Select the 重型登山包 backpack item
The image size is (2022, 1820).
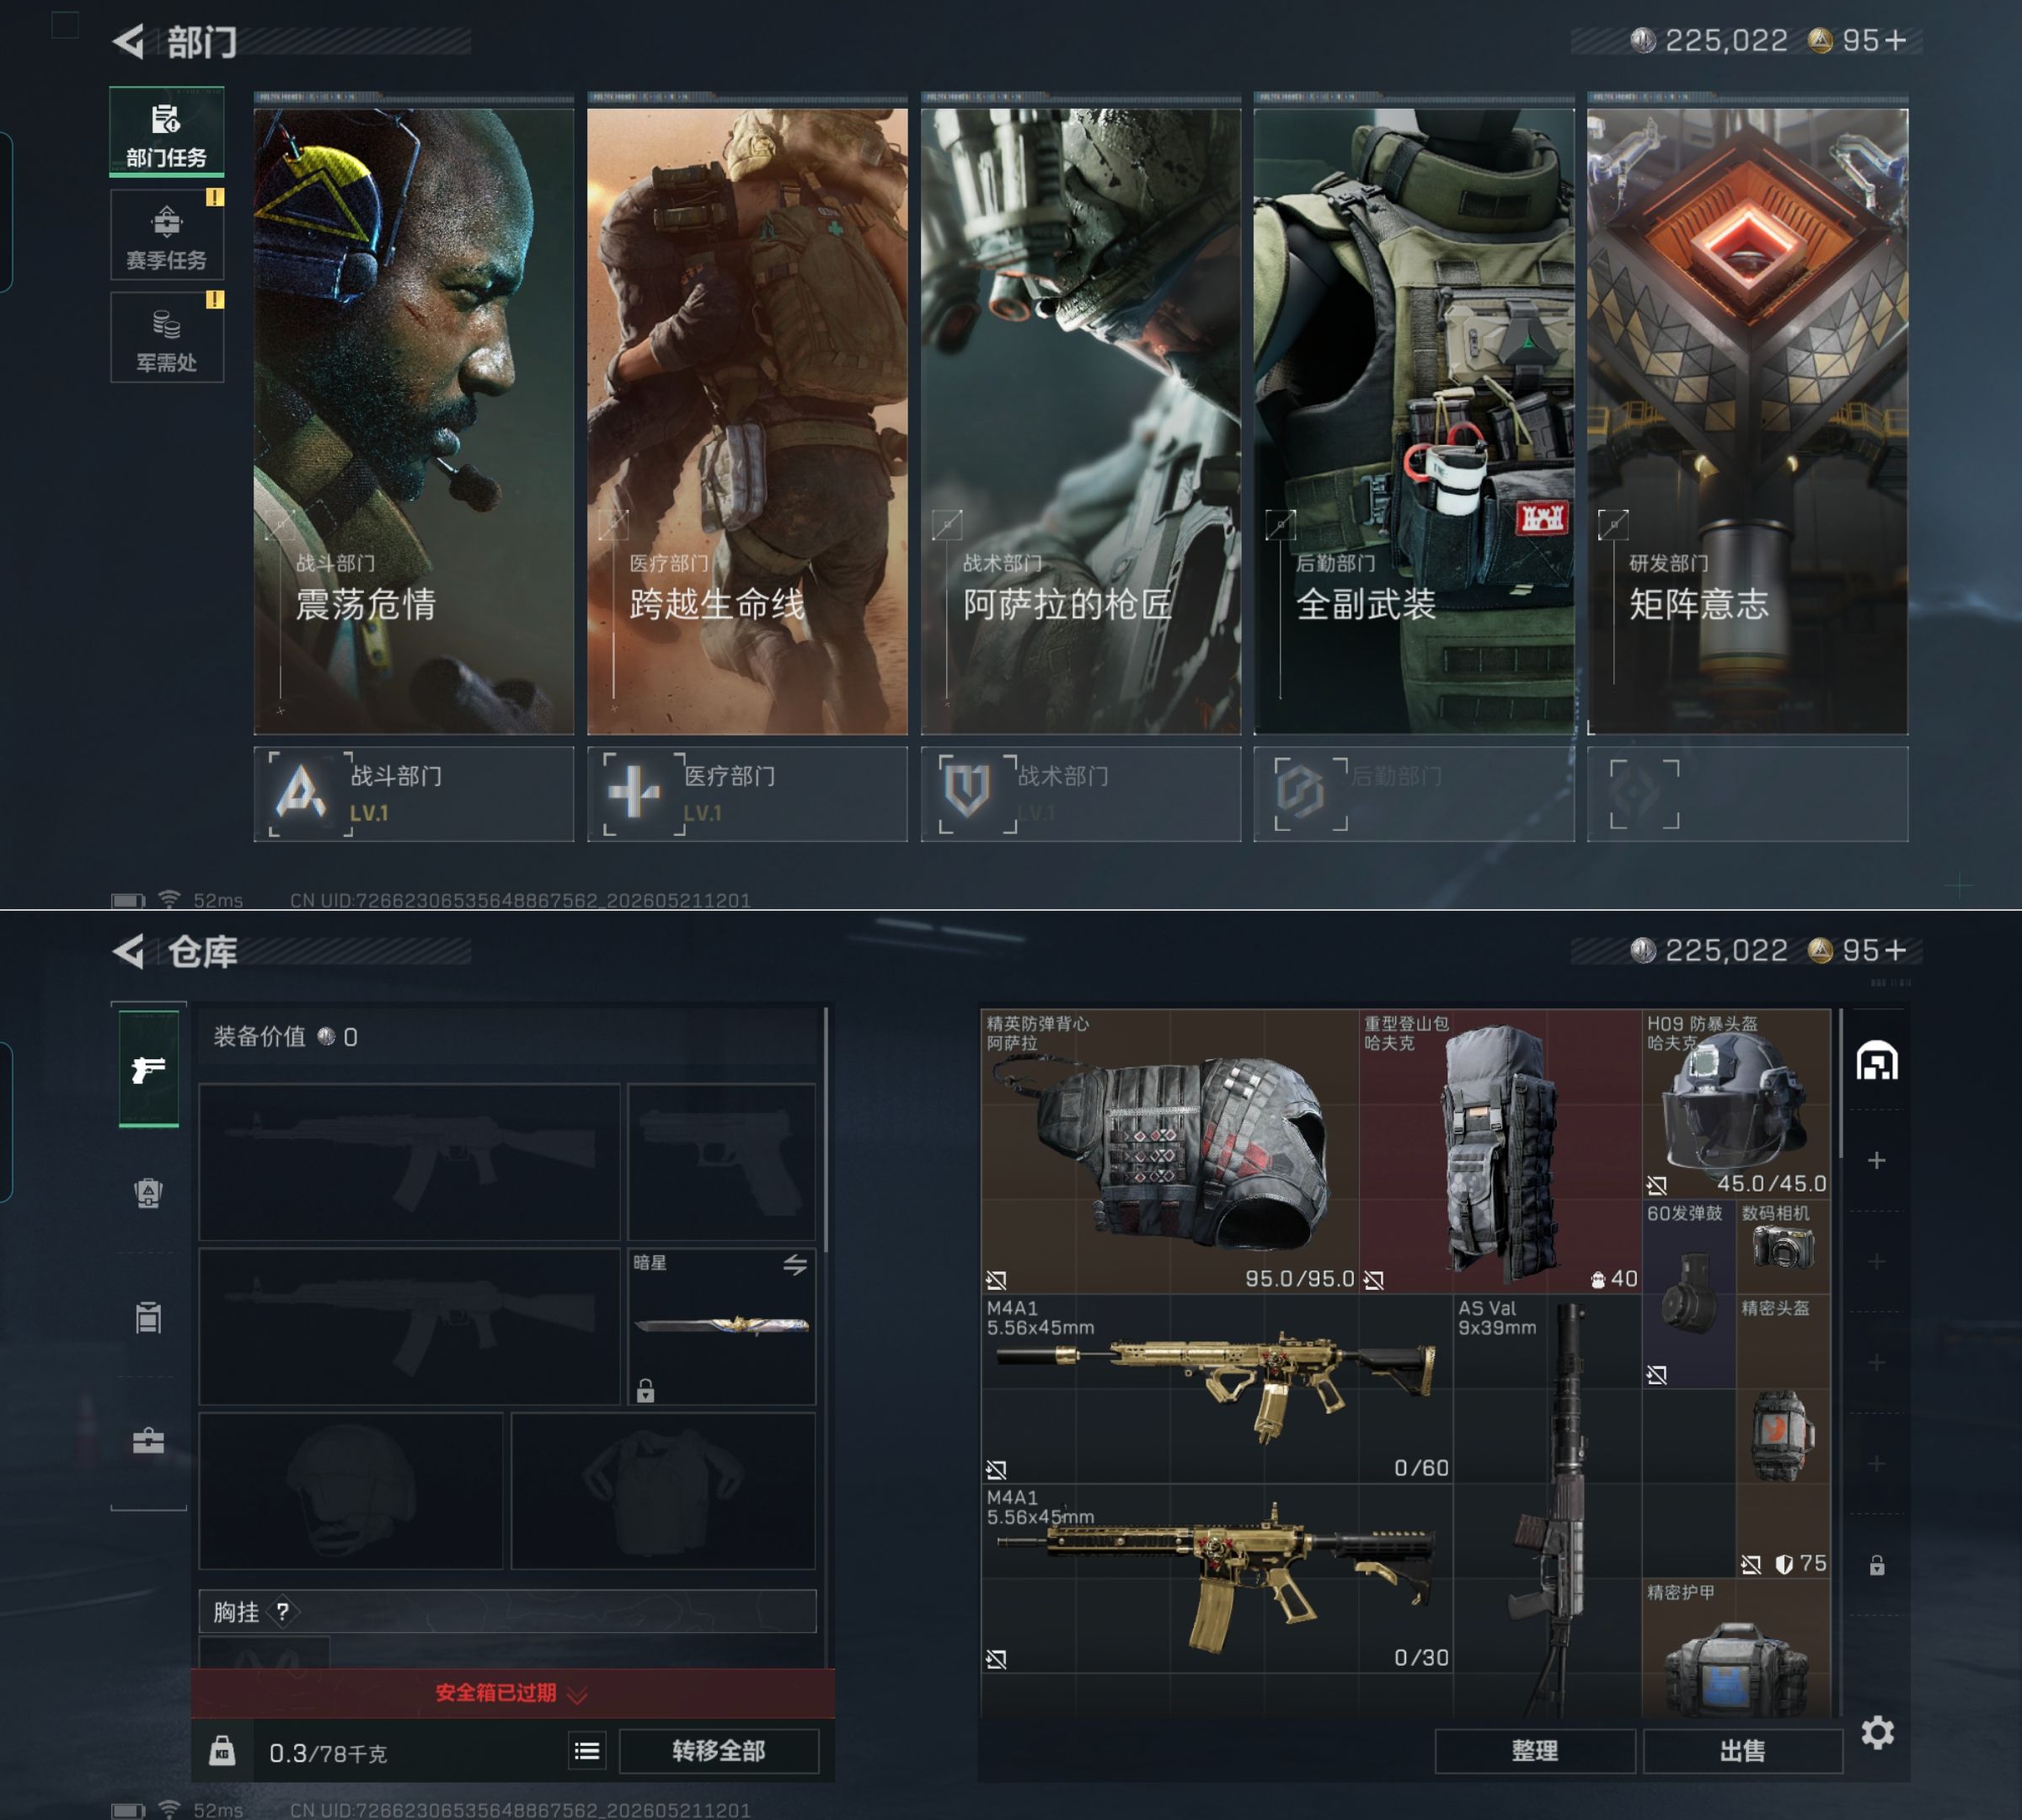pos(1500,1151)
